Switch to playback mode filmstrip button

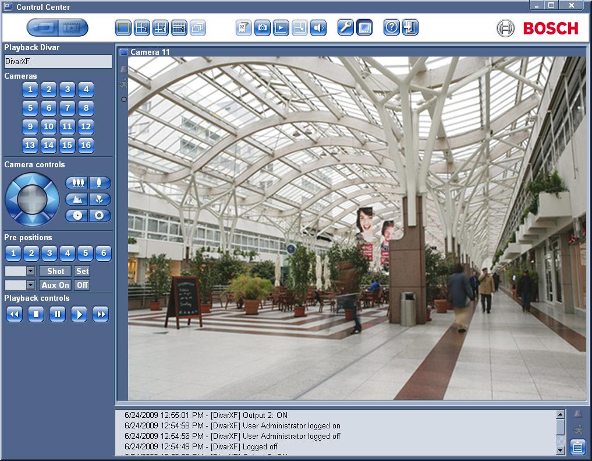pos(73,27)
